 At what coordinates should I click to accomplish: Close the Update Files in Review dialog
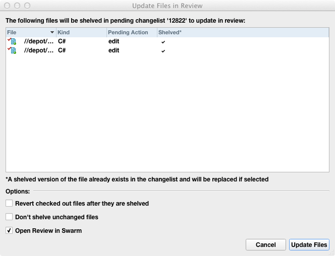(8, 6)
